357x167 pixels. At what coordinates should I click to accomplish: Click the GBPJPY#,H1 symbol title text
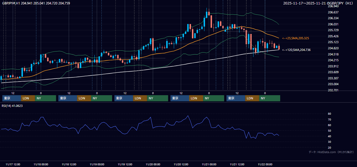[x=11, y=3]
